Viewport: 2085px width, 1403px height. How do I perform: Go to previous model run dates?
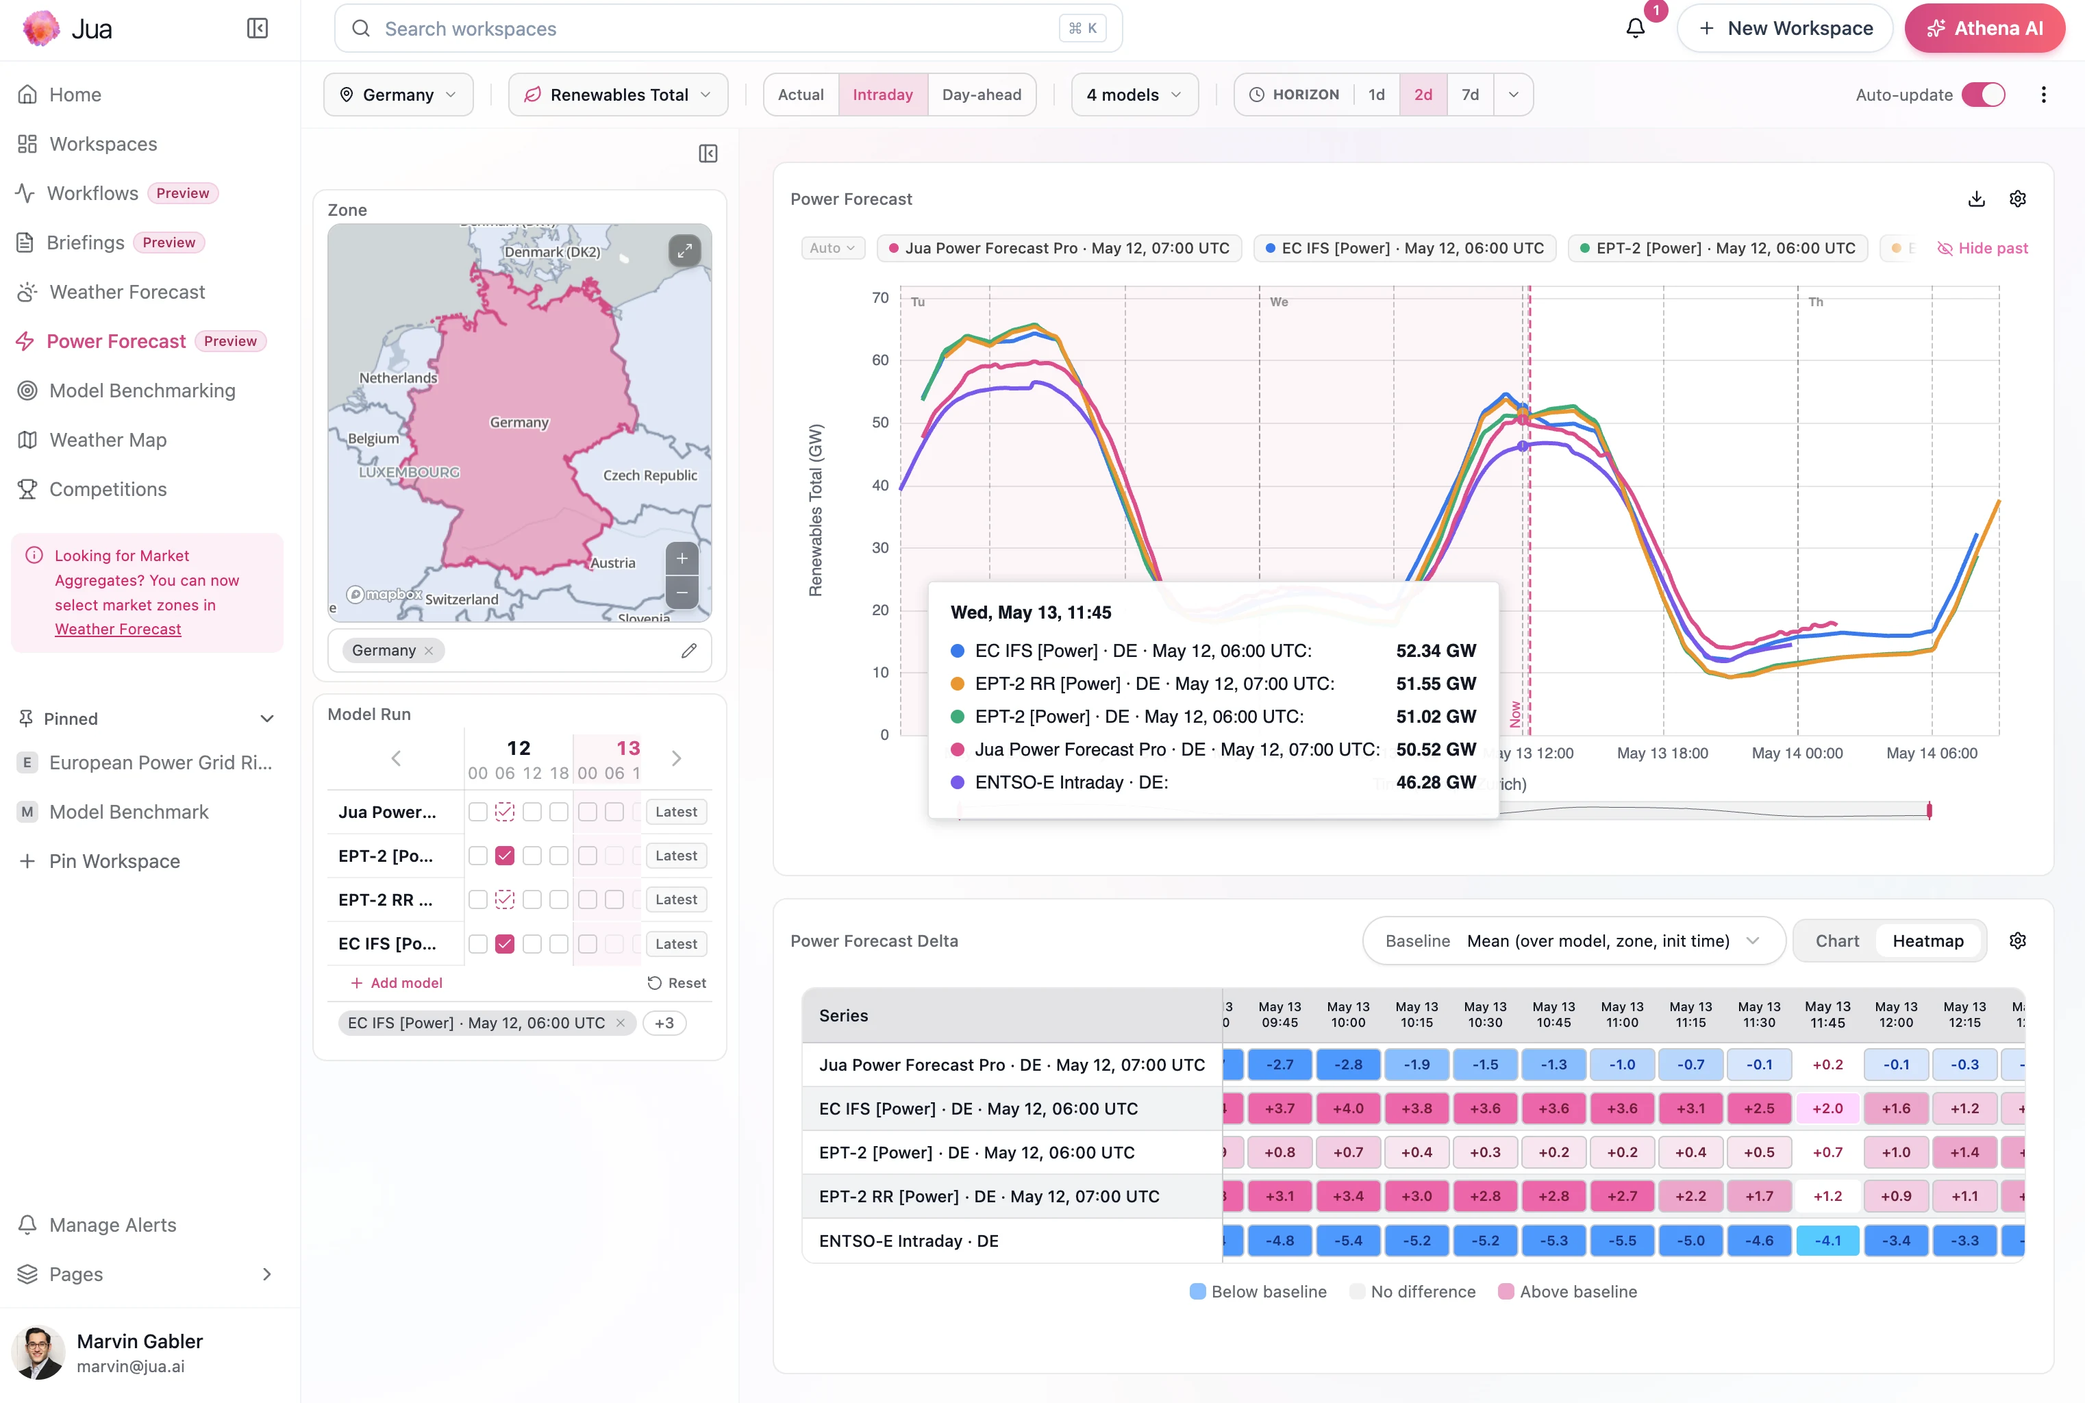pyautogui.click(x=397, y=758)
